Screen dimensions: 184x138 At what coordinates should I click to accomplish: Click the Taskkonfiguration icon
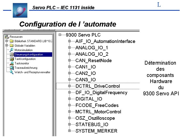[12, 59]
